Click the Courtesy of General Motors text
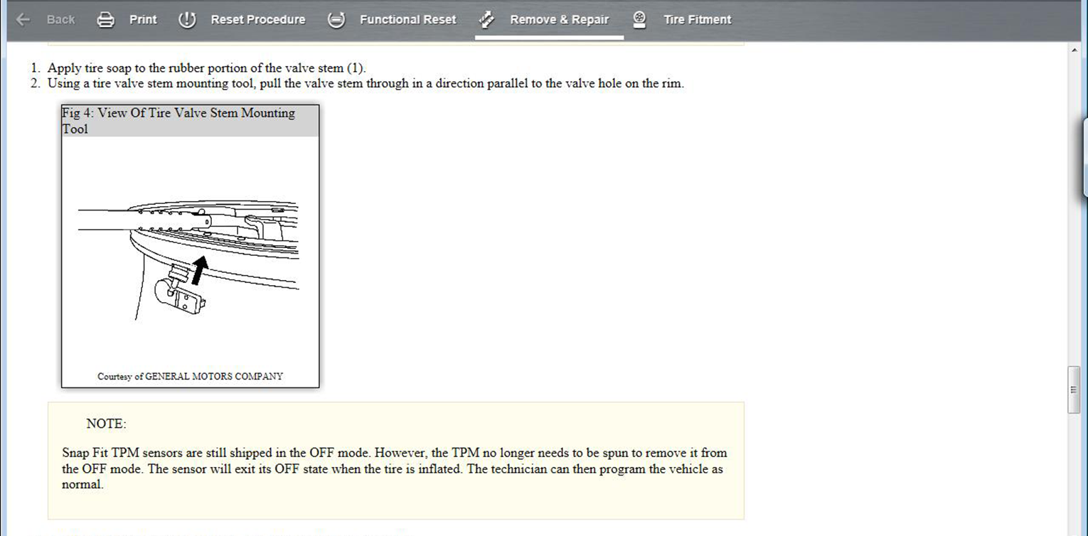This screenshot has width=1088, height=536. 190,376
